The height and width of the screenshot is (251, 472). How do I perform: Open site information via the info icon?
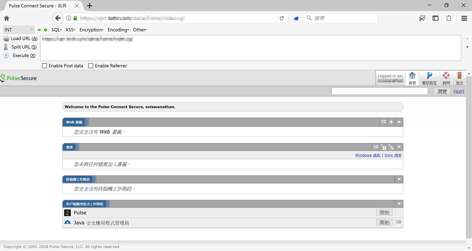(x=69, y=18)
